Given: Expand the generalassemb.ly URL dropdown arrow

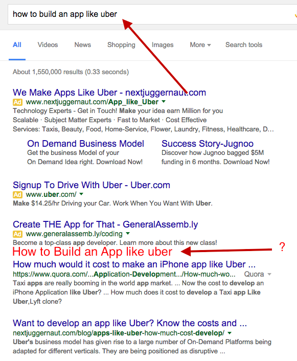Looking at the screenshot, I should tap(128, 234).
